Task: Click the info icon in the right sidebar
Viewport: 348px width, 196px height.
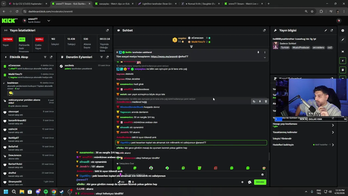Action: tap(343, 30)
